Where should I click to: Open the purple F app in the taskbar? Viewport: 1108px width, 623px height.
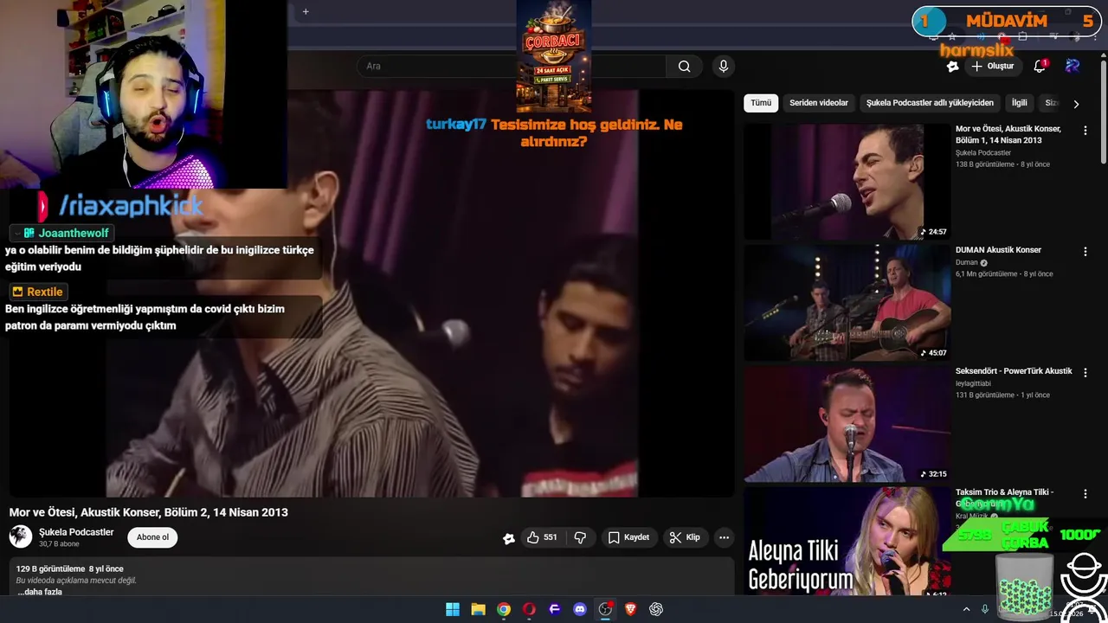click(555, 609)
